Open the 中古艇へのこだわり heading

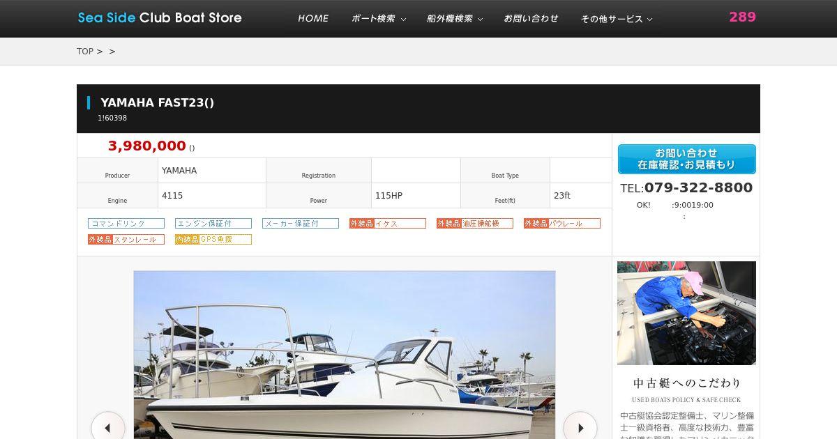pyautogui.click(x=686, y=383)
